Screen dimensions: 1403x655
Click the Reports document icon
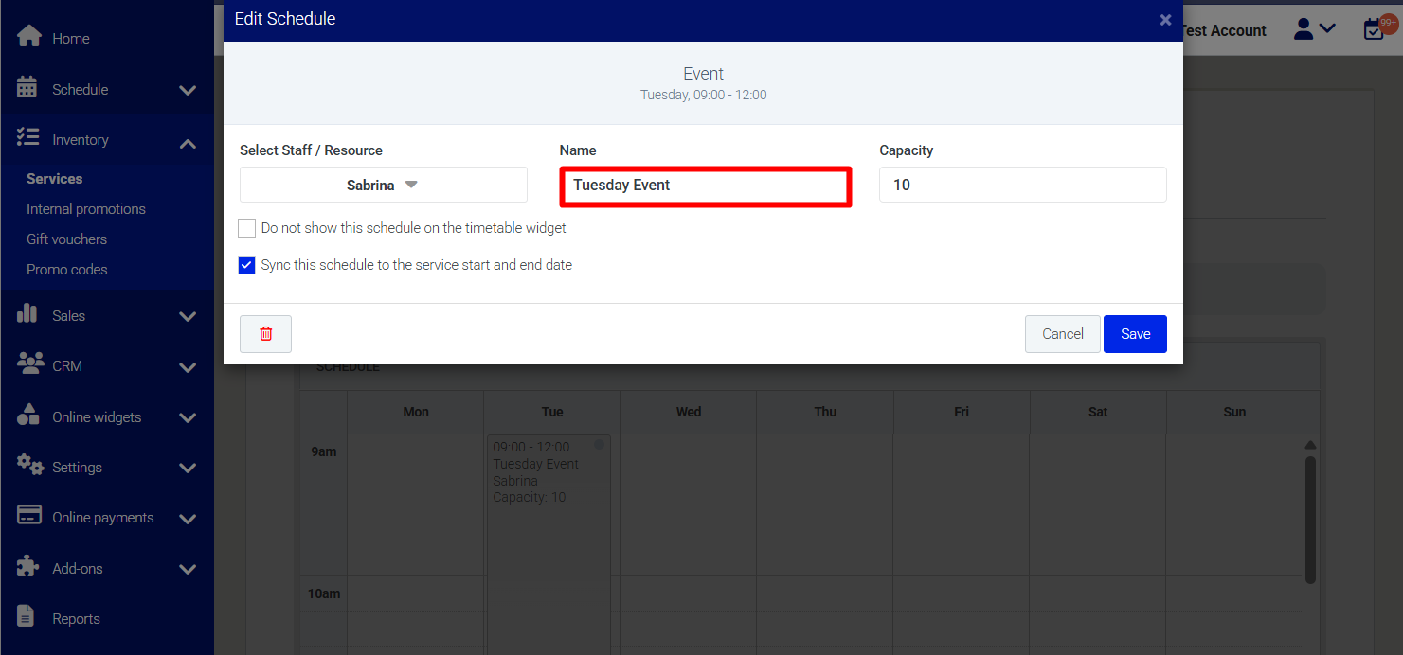[27, 617]
